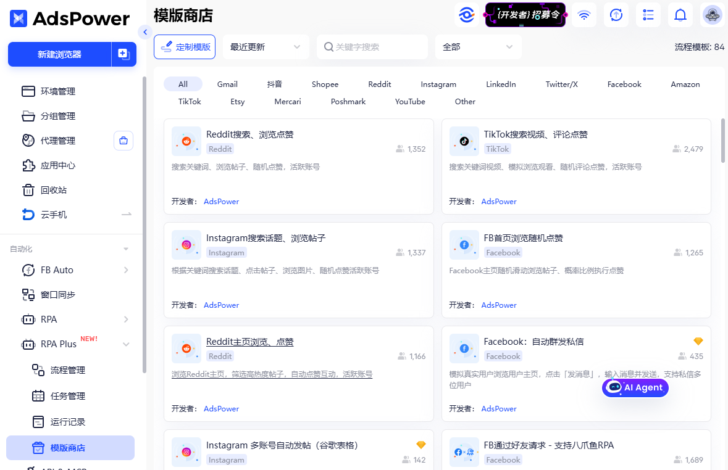This screenshot has width=728, height=470.
Task: Click the 新建浏览器 button
Action: [59, 54]
